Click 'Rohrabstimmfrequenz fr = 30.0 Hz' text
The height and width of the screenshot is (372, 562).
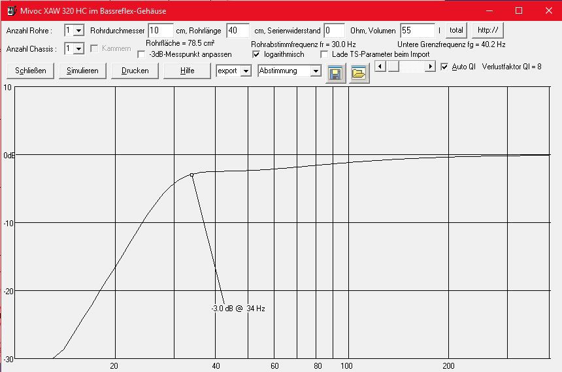(x=303, y=44)
